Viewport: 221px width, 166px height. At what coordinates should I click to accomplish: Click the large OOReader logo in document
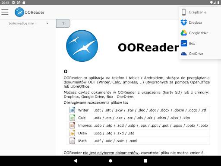[x=82, y=46]
